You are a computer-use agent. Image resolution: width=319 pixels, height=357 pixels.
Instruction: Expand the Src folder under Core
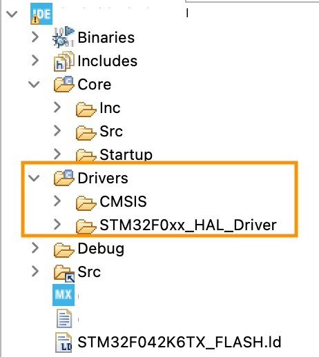[57, 131]
